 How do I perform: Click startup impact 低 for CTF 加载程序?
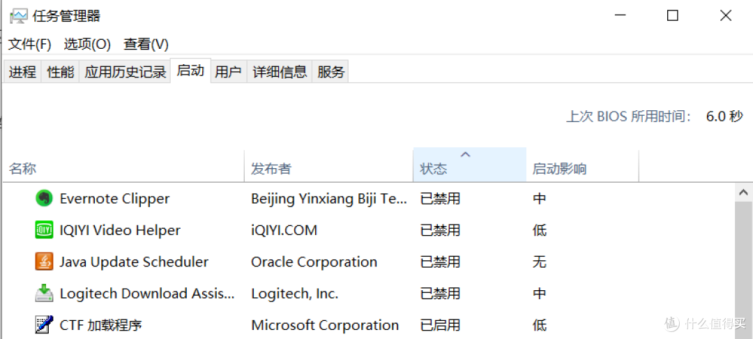pos(539,325)
